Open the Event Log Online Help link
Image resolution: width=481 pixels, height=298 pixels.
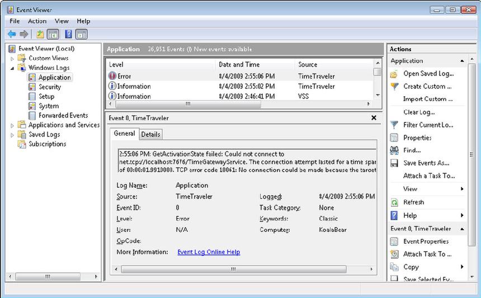(209, 252)
